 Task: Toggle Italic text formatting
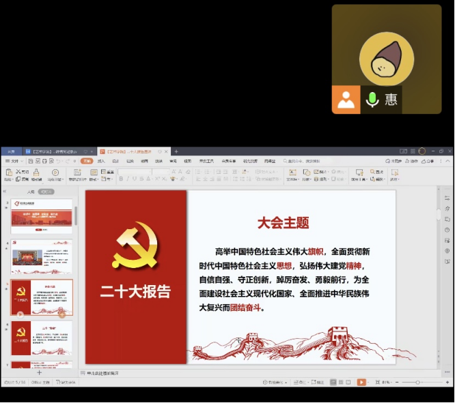[128, 179]
